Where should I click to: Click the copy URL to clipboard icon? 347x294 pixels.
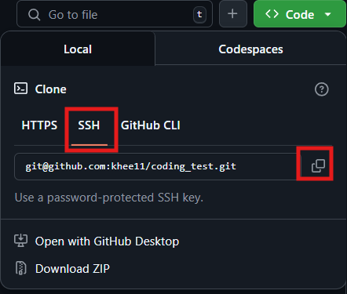coord(318,166)
